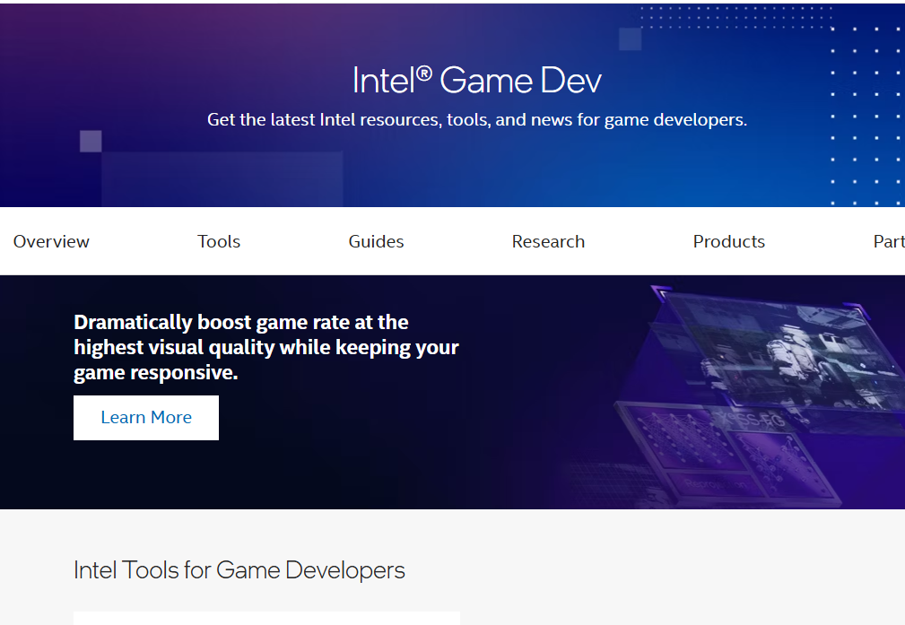Select the cut-off Part... tab
905x625 pixels.
pos(889,241)
